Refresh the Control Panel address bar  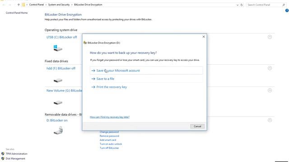[x=242, y=5]
